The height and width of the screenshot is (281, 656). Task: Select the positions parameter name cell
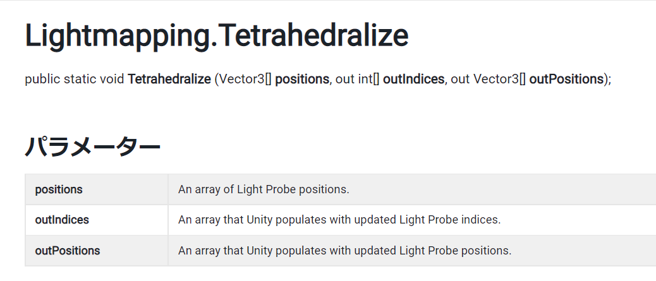click(x=97, y=189)
